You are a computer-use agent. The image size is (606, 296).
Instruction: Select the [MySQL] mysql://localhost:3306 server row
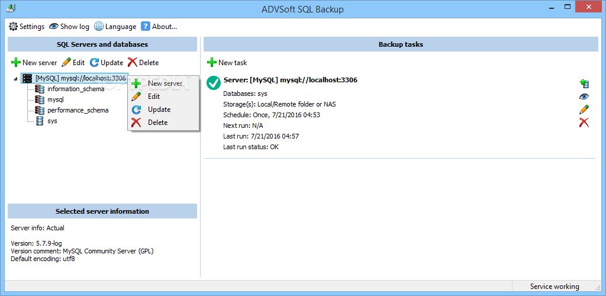tap(74, 79)
